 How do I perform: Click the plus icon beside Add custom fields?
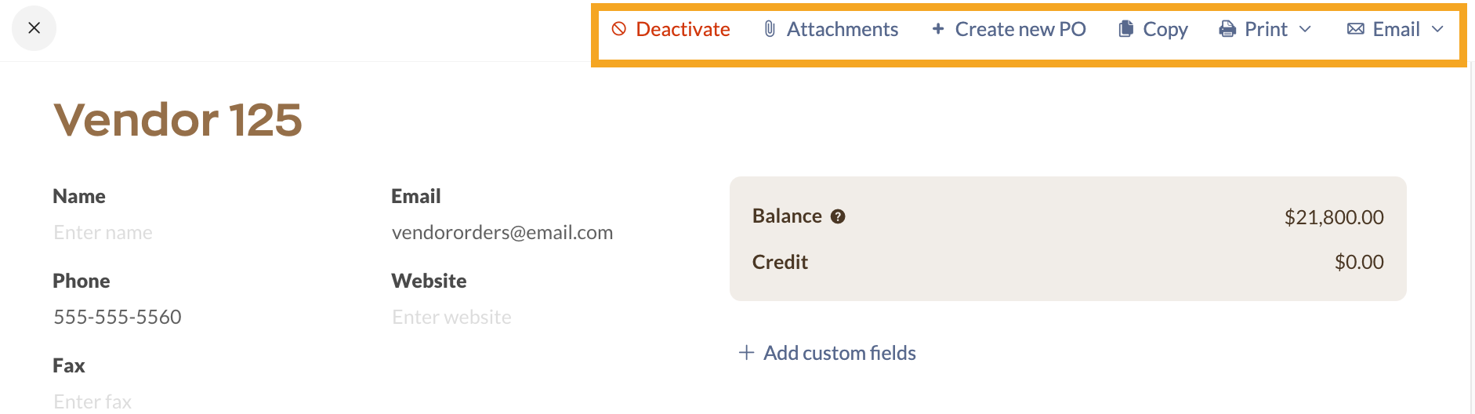(x=746, y=353)
